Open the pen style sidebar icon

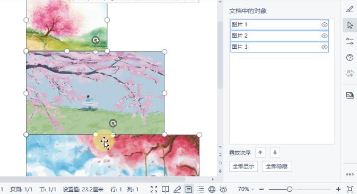point(350,9)
